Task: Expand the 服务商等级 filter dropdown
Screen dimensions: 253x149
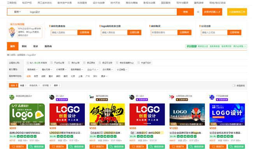Action: [77, 70]
